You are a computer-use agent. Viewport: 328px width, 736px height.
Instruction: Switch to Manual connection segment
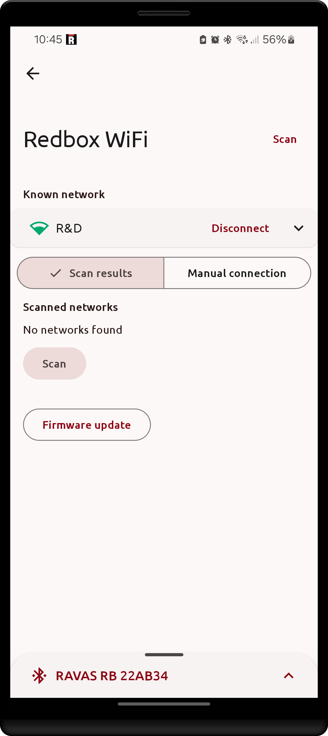237,273
